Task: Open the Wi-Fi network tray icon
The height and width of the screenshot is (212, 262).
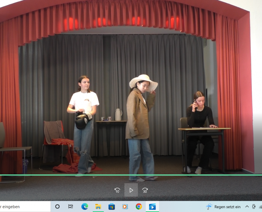Action: pyautogui.click(x=260, y=206)
